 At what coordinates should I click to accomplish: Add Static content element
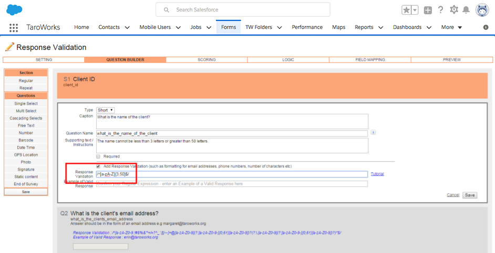point(26,177)
